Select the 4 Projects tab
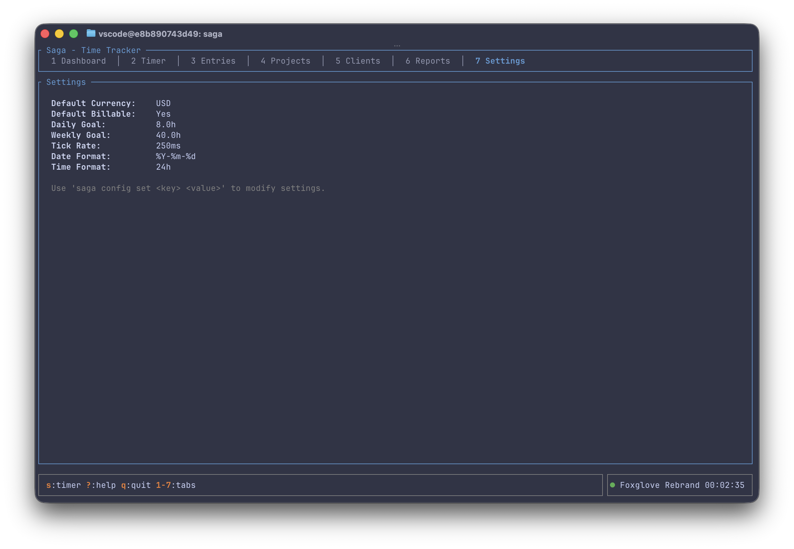 [285, 61]
